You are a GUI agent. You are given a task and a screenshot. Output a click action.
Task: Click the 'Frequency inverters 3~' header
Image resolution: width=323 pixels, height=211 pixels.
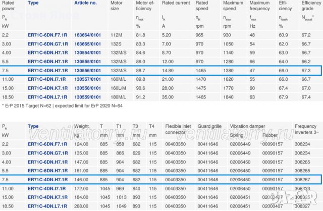(x=307, y=128)
